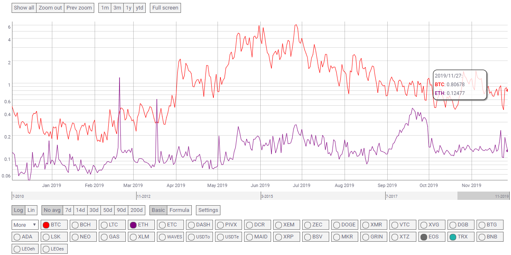Open the More dropdown
The image size is (511, 255).
click(25, 225)
